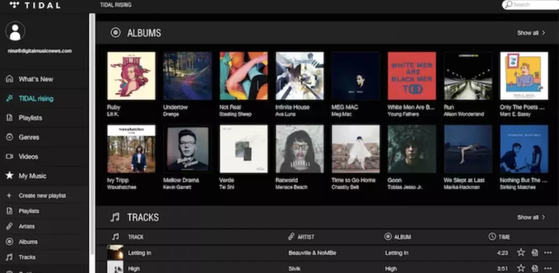The width and height of the screenshot is (559, 273).
Task: Open My Music
Action: click(x=33, y=176)
